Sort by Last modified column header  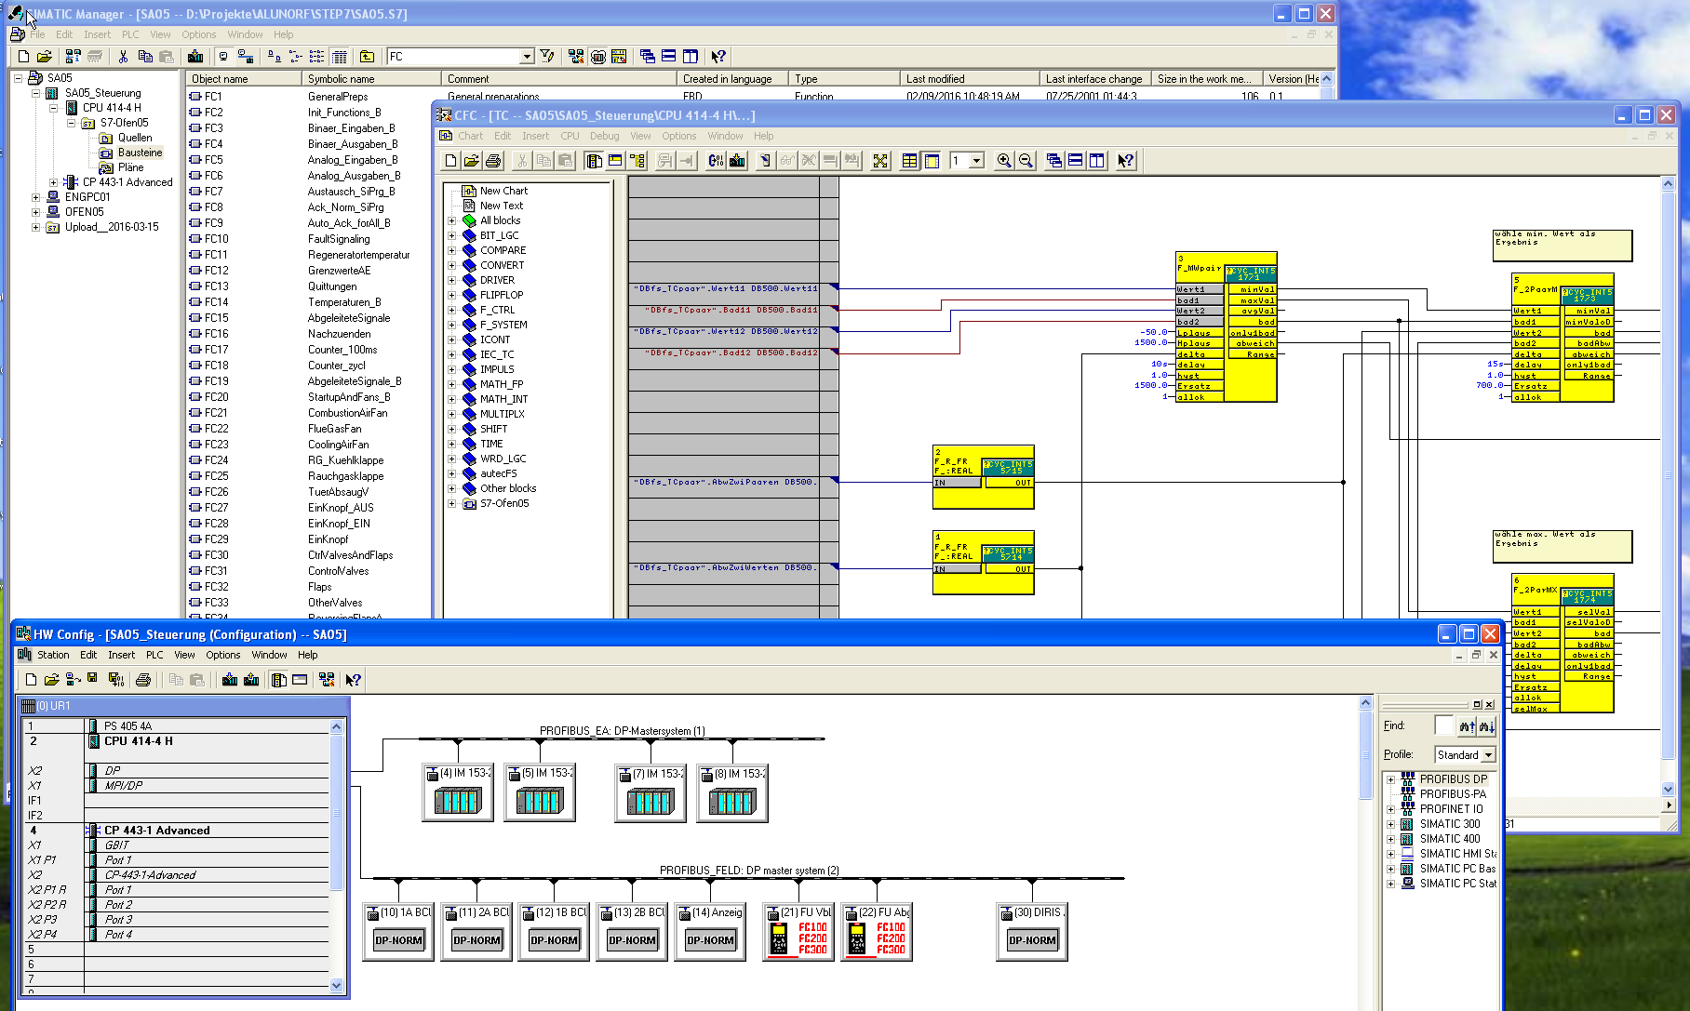pos(969,79)
